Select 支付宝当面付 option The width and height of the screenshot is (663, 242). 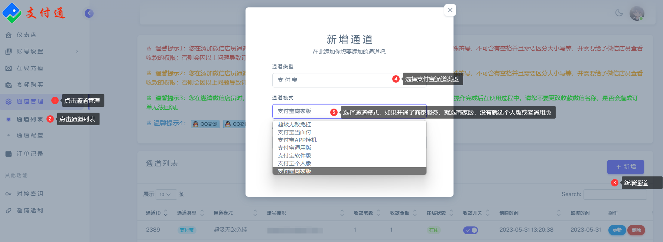click(295, 132)
